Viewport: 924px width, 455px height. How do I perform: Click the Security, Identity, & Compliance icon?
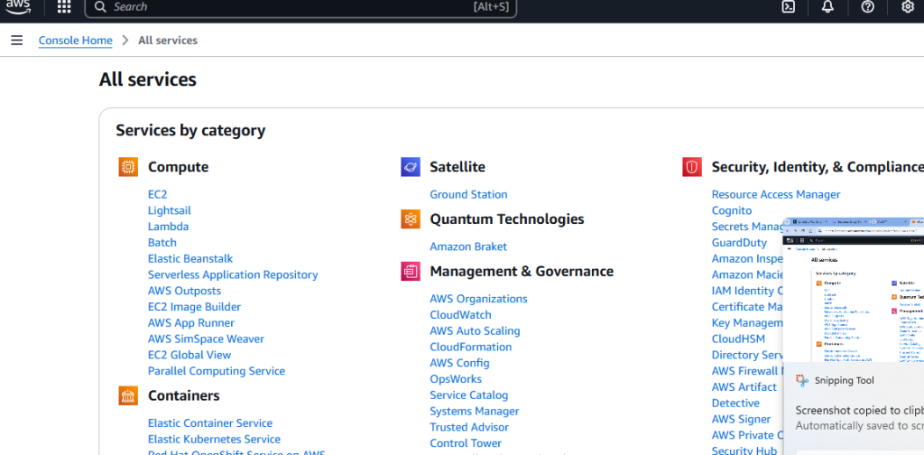click(x=692, y=167)
